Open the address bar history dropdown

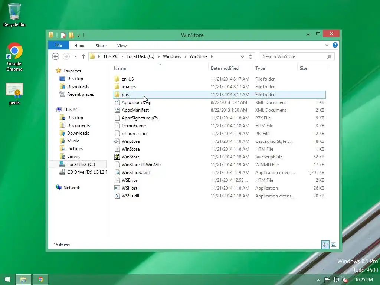tap(242, 57)
